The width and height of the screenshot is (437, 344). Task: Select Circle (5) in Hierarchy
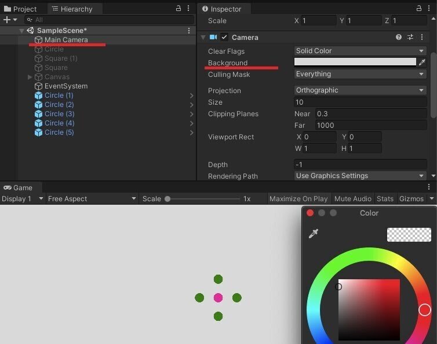click(x=59, y=132)
